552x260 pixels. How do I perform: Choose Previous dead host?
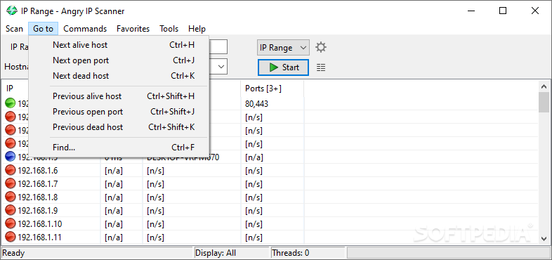coord(119,127)
